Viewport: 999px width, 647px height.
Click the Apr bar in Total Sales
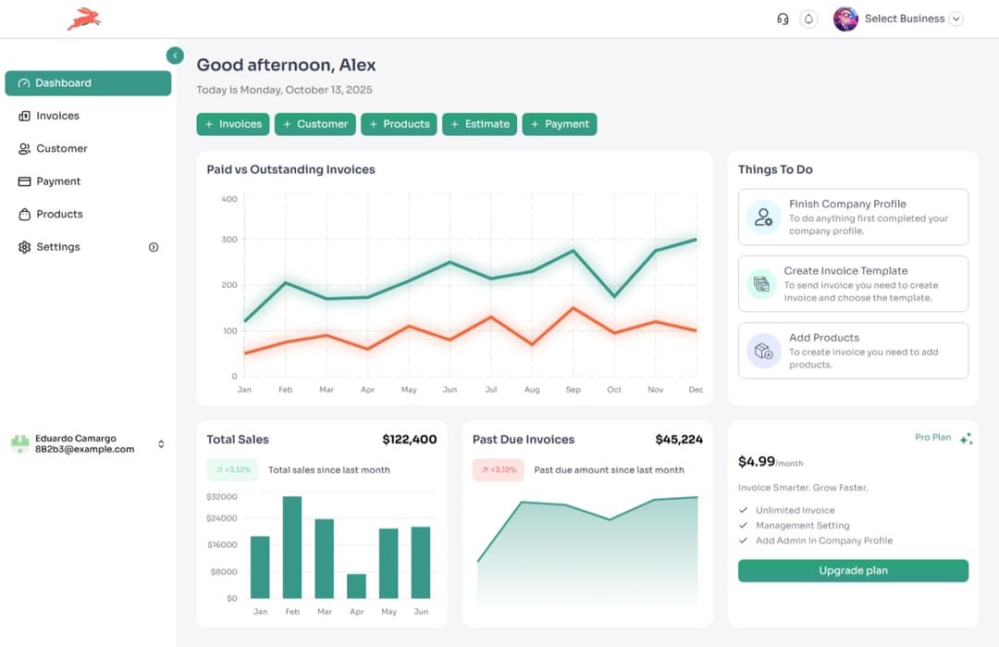(x=356, y=586)
